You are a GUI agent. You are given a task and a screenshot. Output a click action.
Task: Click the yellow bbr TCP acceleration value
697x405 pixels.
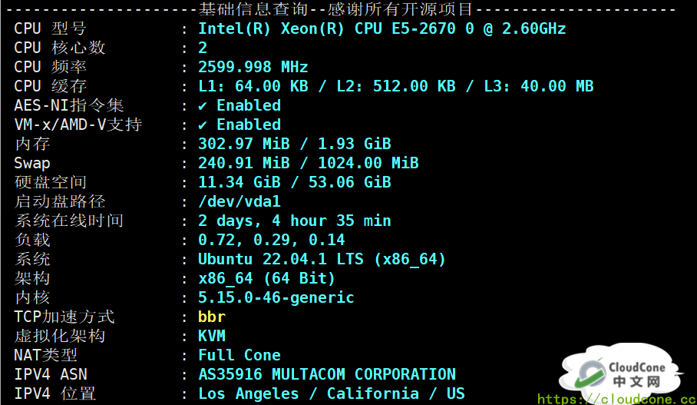(212, 317)
